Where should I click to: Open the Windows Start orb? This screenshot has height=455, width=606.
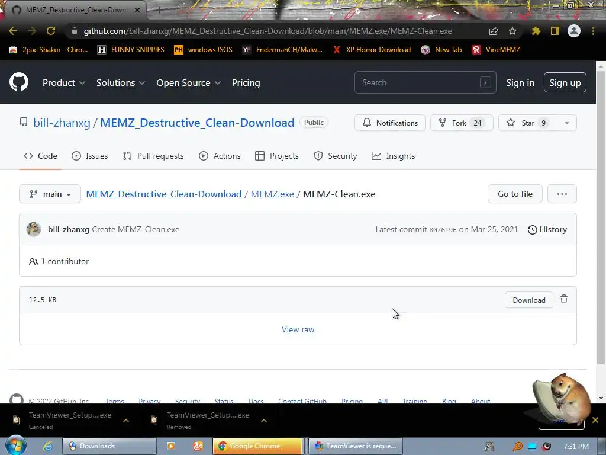point(15,446)
